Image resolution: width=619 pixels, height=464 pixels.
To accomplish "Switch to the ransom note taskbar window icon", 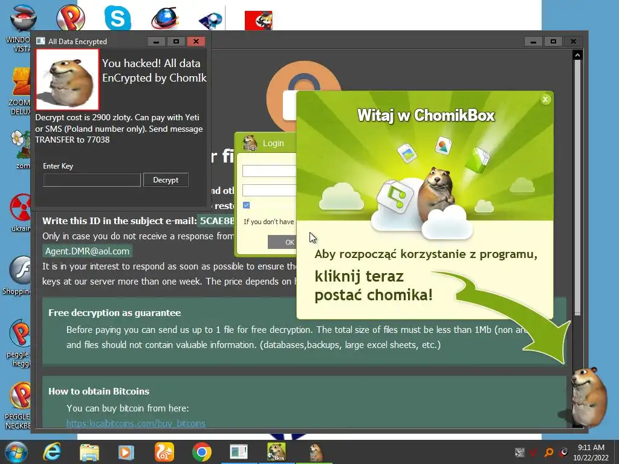I will click(x=238, y=452).
